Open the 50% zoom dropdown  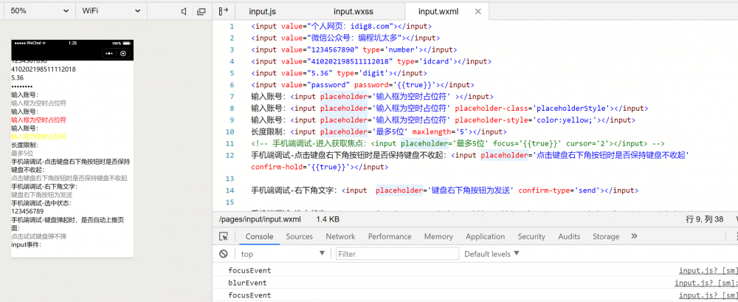click(x=40, y=10)
